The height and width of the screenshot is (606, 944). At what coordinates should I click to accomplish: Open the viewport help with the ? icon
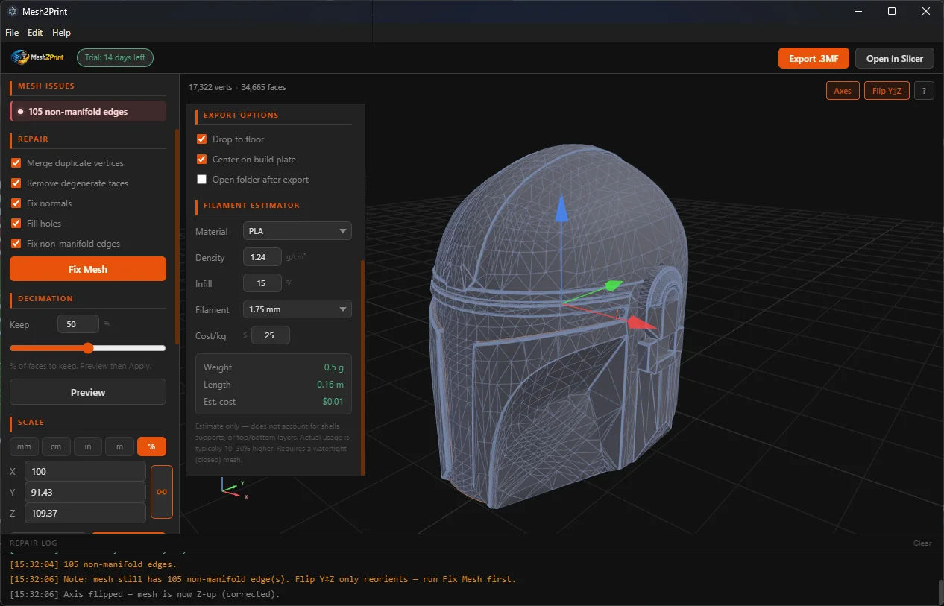tap(923, 90)
